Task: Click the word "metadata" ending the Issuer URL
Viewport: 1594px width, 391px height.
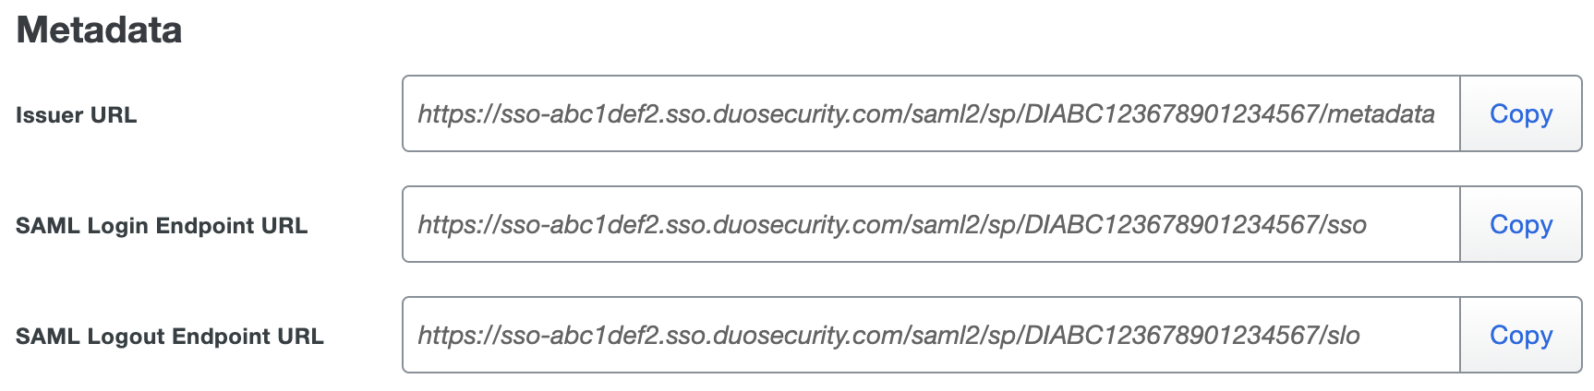Action: coord(1382,114)
